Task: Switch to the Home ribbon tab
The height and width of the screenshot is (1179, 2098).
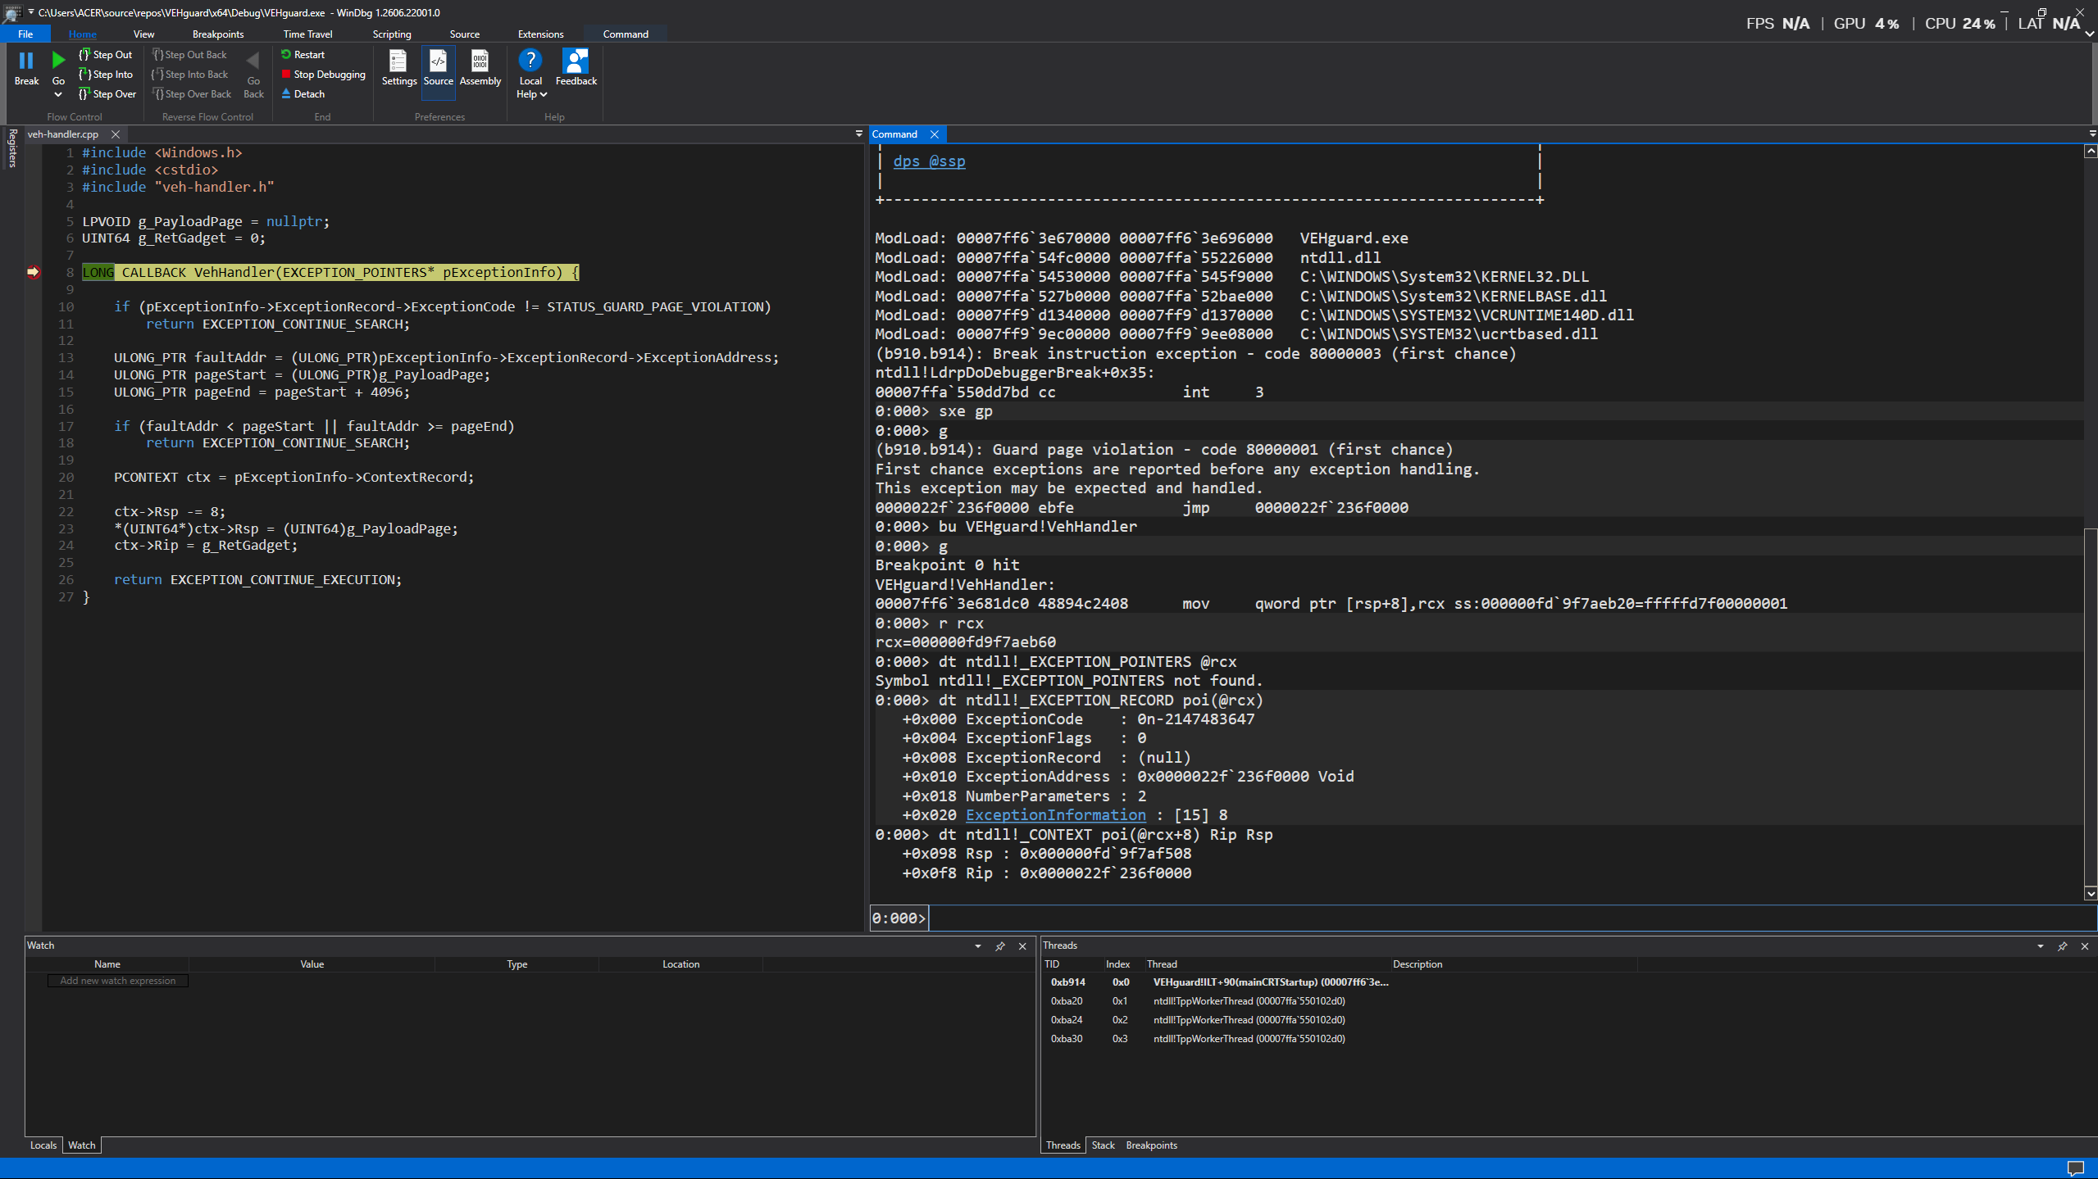Action: coord(82,34)
